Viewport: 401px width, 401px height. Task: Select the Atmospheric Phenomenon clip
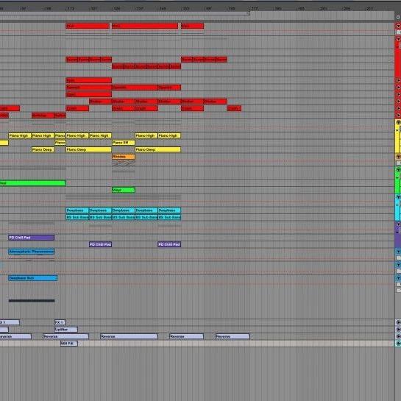point(32,252)
